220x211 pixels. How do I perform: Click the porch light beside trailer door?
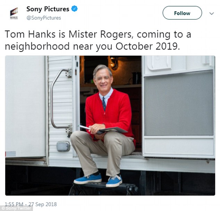click(x=63, y=146)
